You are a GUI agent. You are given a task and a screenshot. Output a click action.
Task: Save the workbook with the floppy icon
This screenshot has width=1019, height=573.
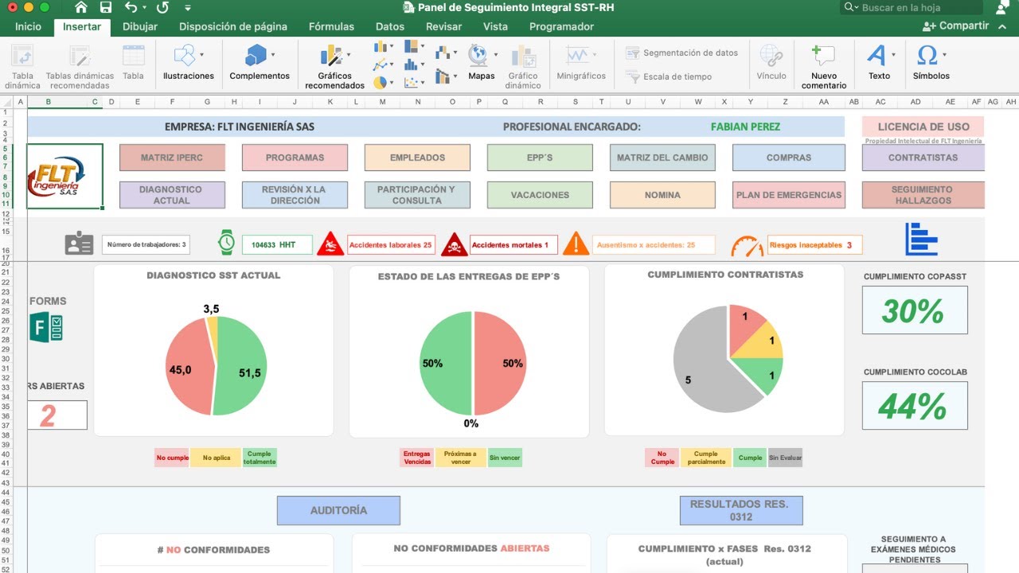coord(107,8)
